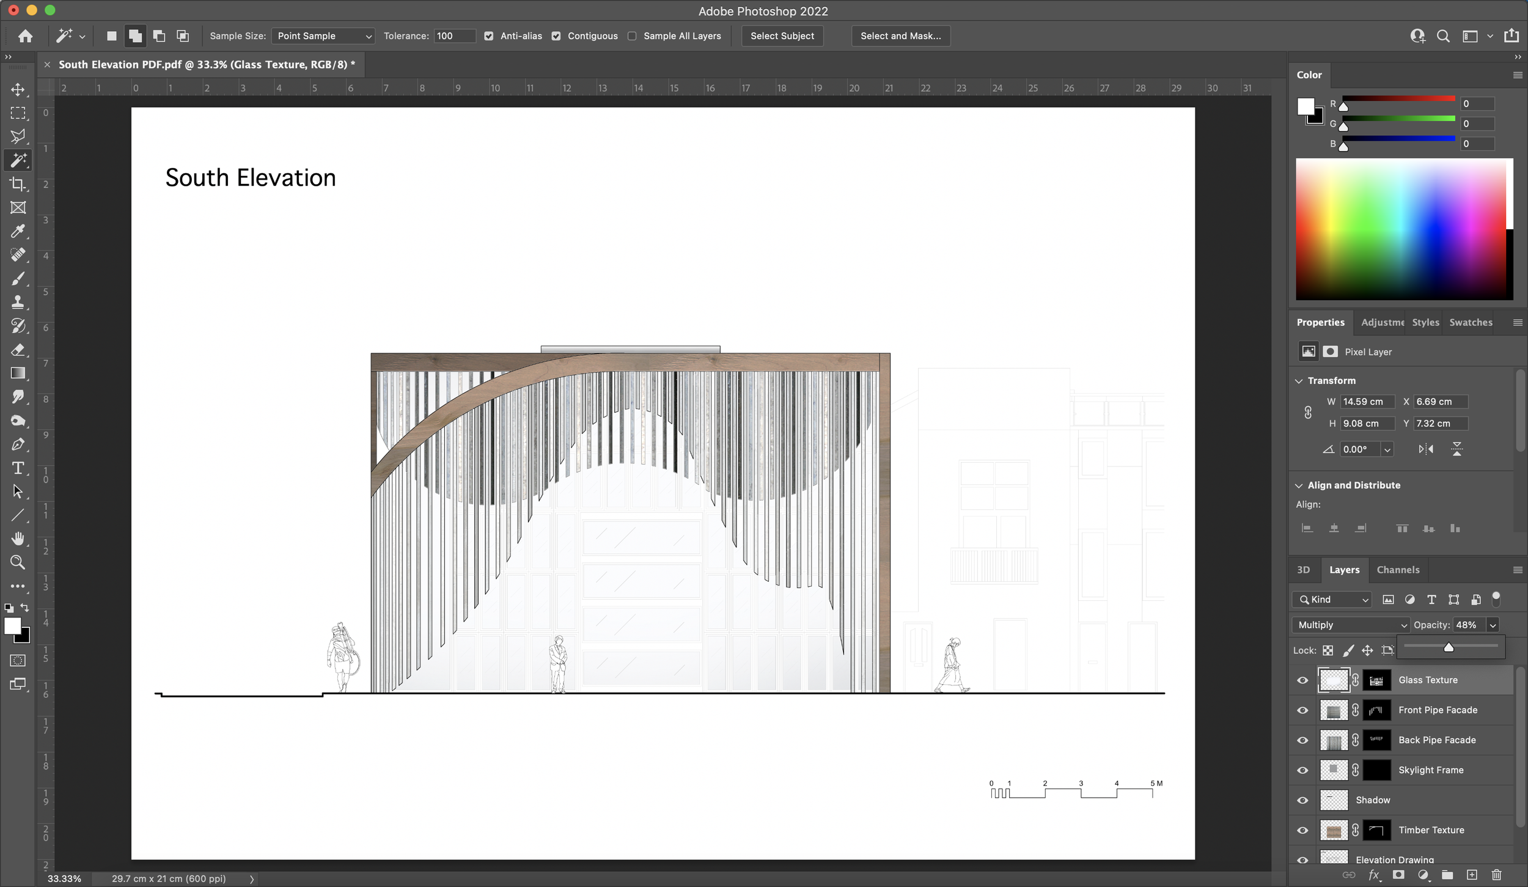Enable Contiguous checkbox

coord(557,36)
